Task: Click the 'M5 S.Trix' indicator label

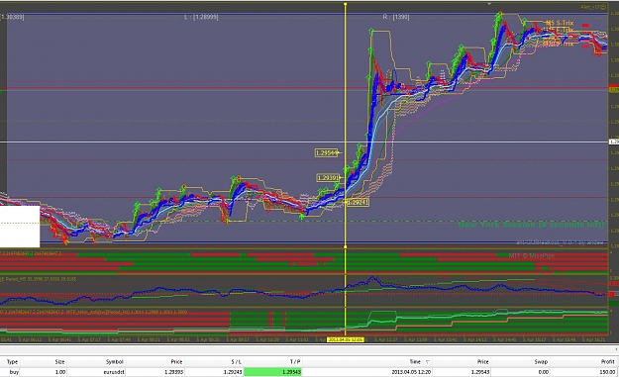Action: coord(560,23)
